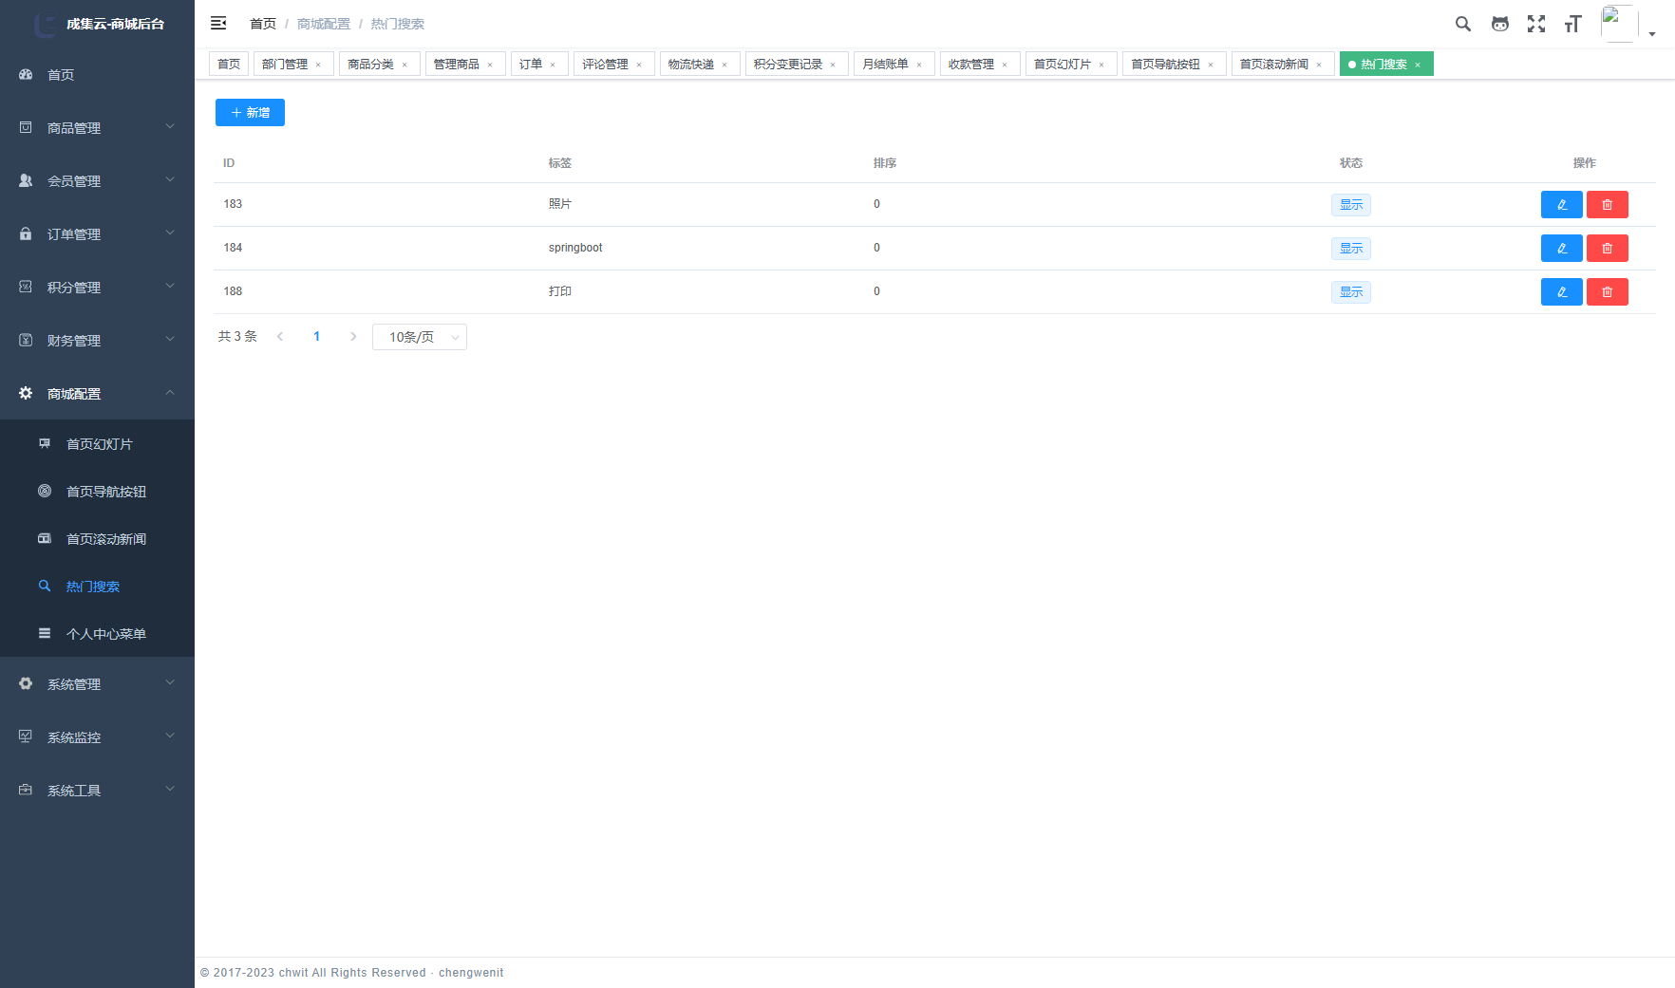The width and height of the screenshot is (1675, 988).
Task: Select the 照片 label cell
Action: pyautogui.click(x=560, y=204)
